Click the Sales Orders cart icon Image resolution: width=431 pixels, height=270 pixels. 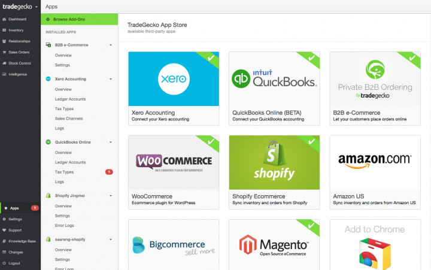click(4, 52)
